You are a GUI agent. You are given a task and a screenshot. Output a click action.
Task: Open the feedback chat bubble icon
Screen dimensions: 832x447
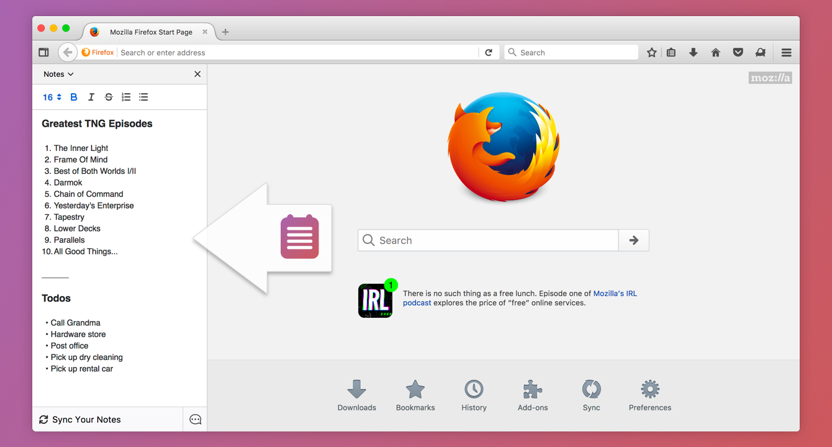[x=195, y=420]
